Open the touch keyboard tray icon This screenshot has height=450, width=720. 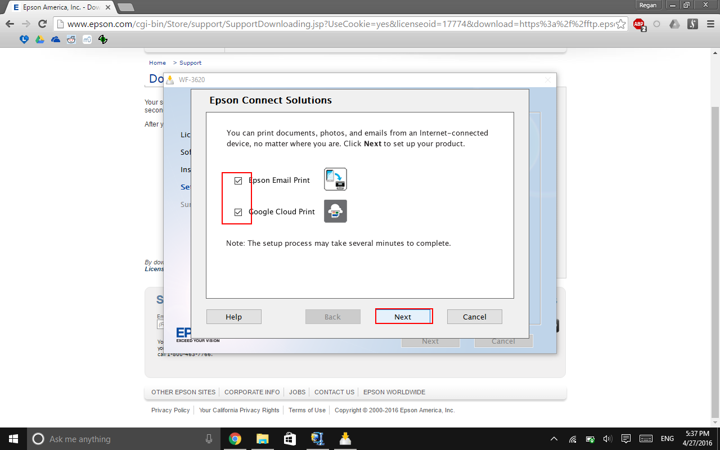(646, 439)
